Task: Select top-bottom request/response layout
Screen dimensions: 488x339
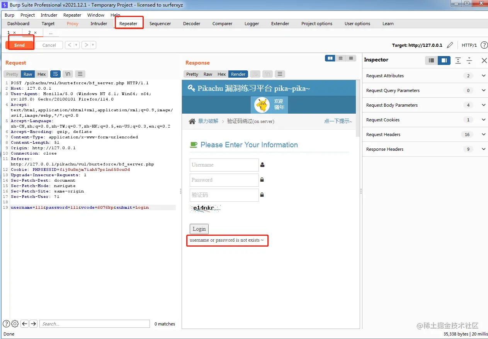Action: 340,58
